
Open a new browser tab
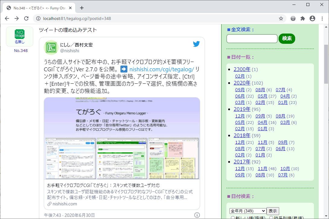click(x=81, y=8)
